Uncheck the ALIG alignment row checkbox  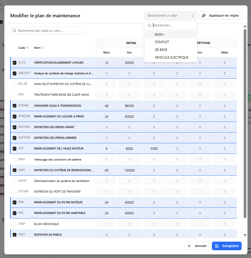pyautogui.click(x=14, y=63)
